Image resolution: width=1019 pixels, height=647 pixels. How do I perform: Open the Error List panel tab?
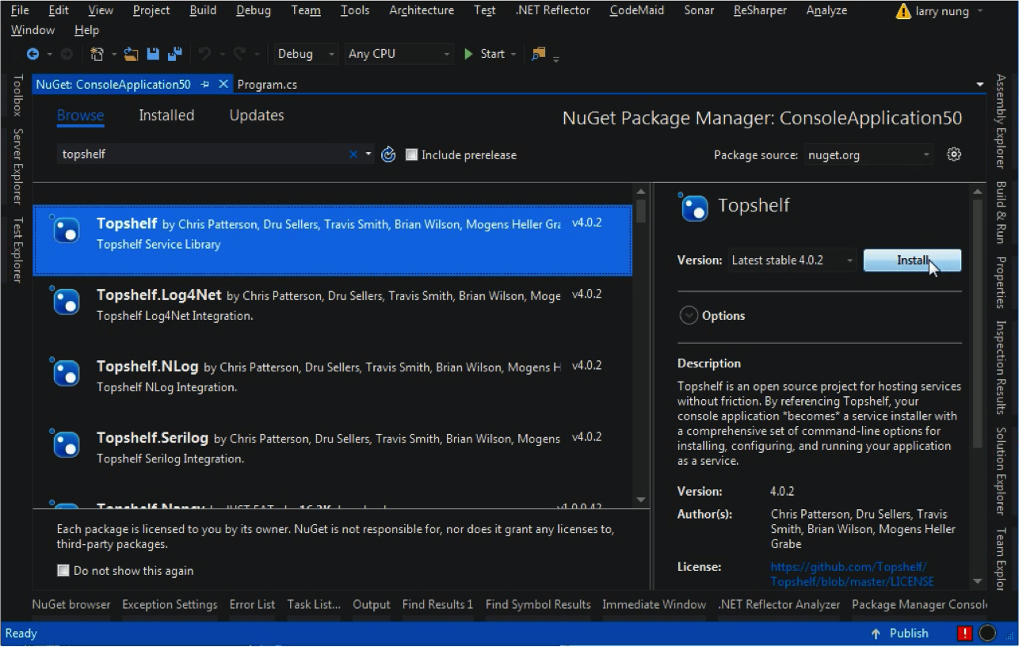(252, 604)
